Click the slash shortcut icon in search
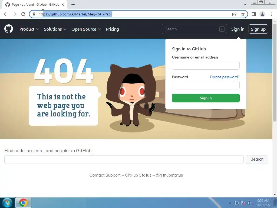This screenshot has width=277, height=208. 222,29
